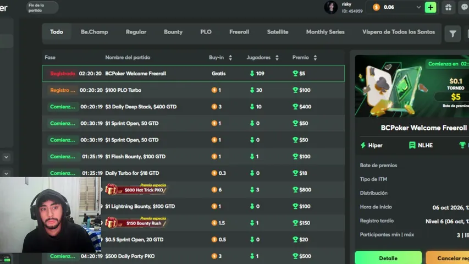The image size is (469, 264).
Task: Click trophy icon in $0.5 Sprint Open row
Action: (x=295, y=239)
